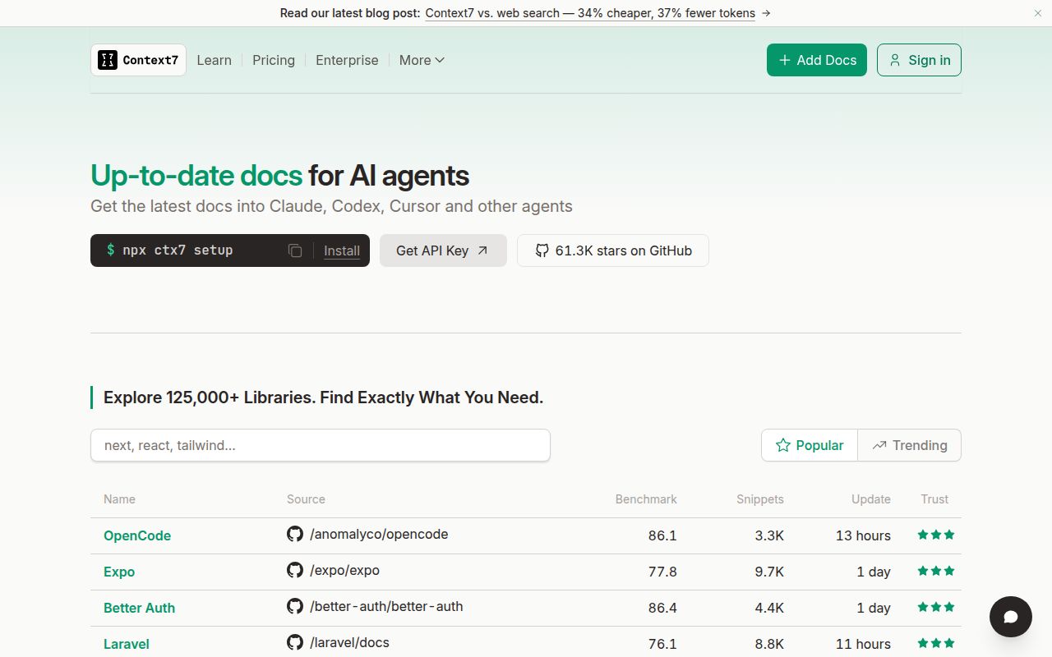Click GitHub icon beside /expo/expo
The height and width of the screenshot is (657, 1052).
pos(295,570)
